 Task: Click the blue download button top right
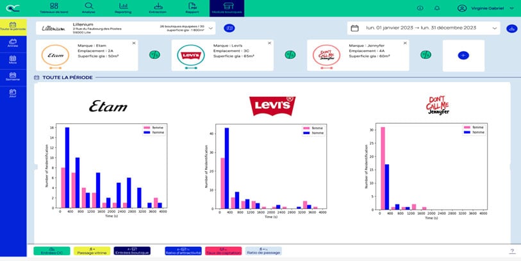pyautogui.click(x=511, y=29)
